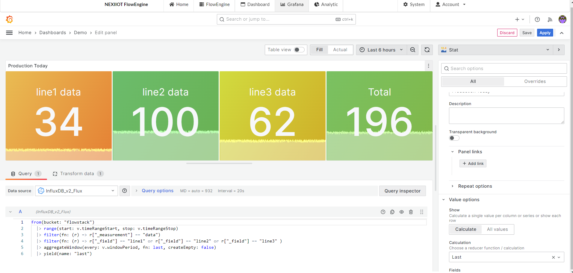The image size is (573, 273).
Task: Collapse the top toolbar chevron next to Apply
Action: pyautogui.click(x=562, y=33)
